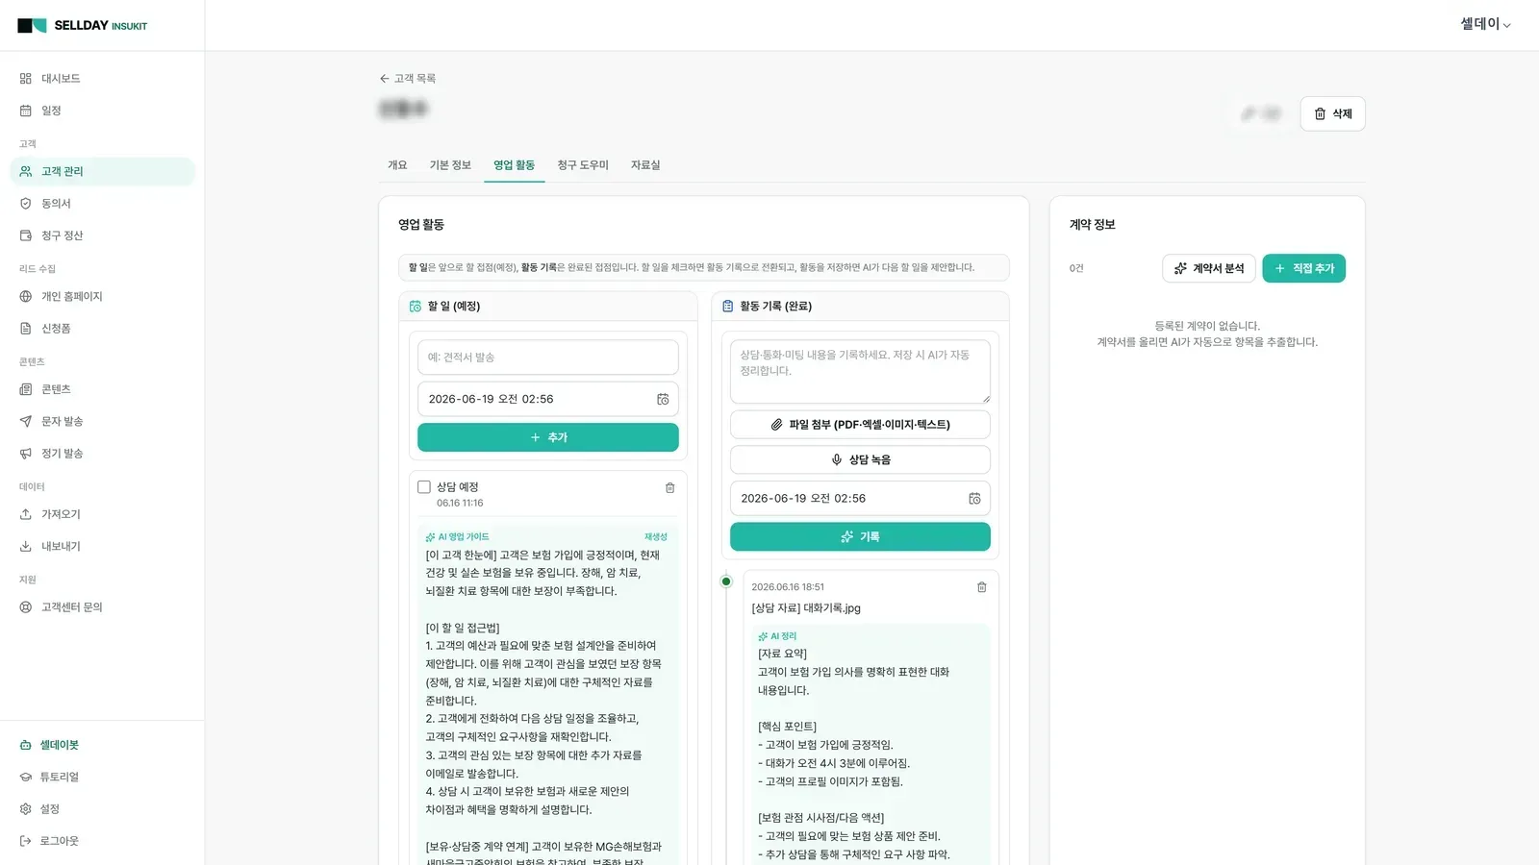
Task: Expand the 셀데이 account dropdown
Action: click(1485, 24)
